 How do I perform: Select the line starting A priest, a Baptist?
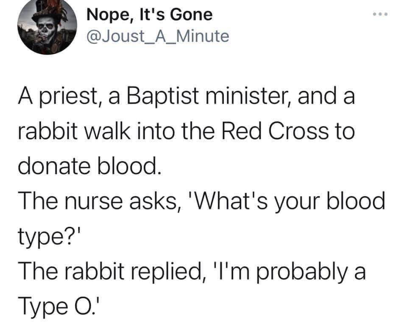tap(187, 96)
